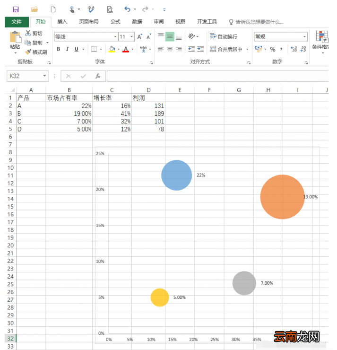Select the orange 19.00% bubble in chart
The width and height of the screenshot is (337, 350).
[x=282, y=197]
